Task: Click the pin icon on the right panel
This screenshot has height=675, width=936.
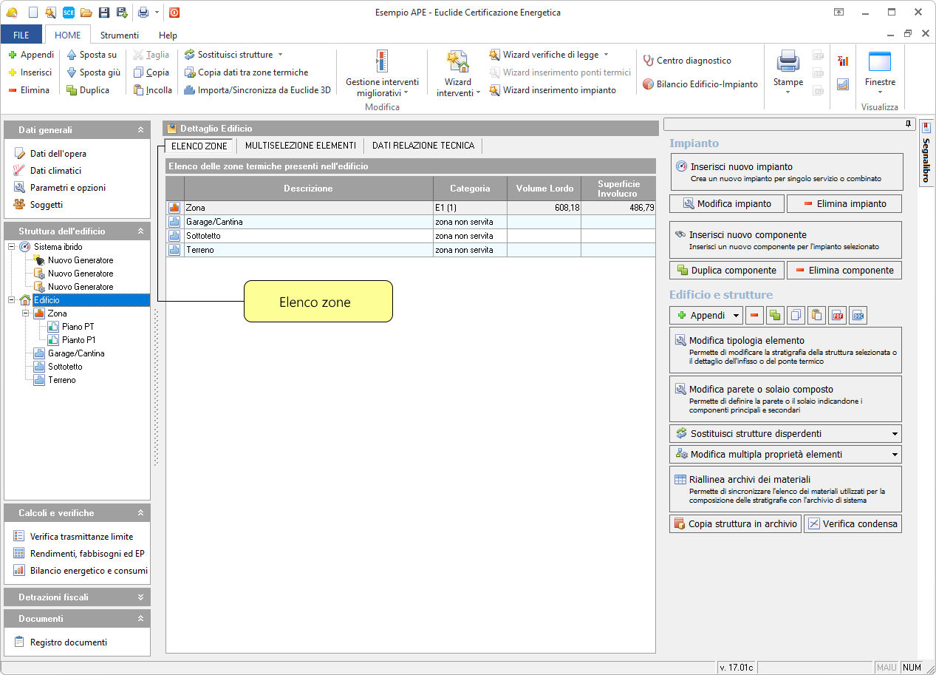Action: (x=909, y=124)
